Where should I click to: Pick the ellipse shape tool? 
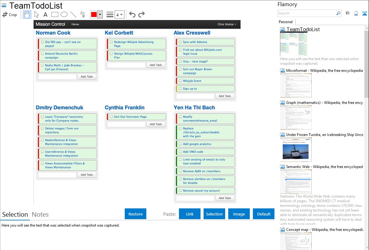click(x=64, y=14)
